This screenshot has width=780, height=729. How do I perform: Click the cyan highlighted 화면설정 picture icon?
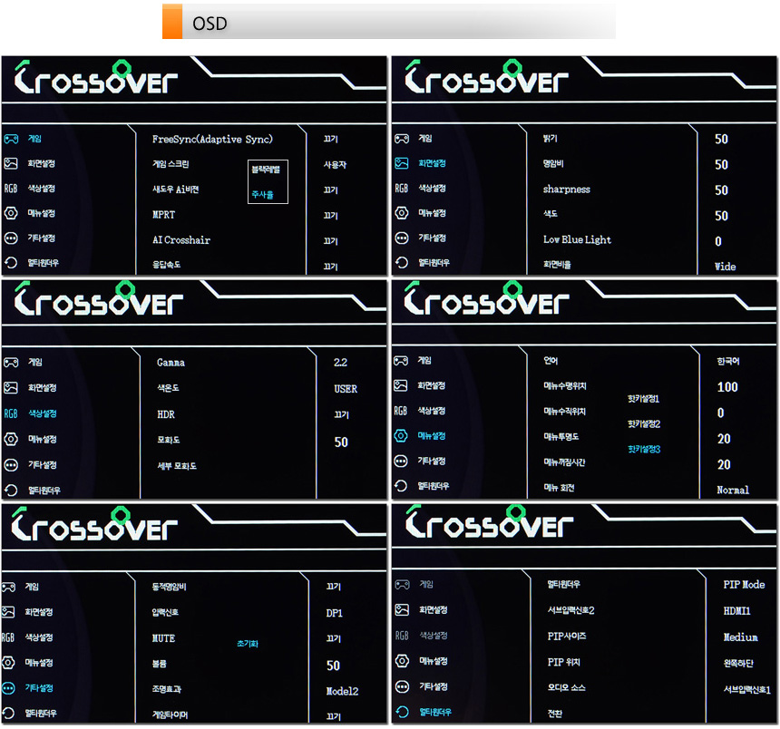(402, 164)
